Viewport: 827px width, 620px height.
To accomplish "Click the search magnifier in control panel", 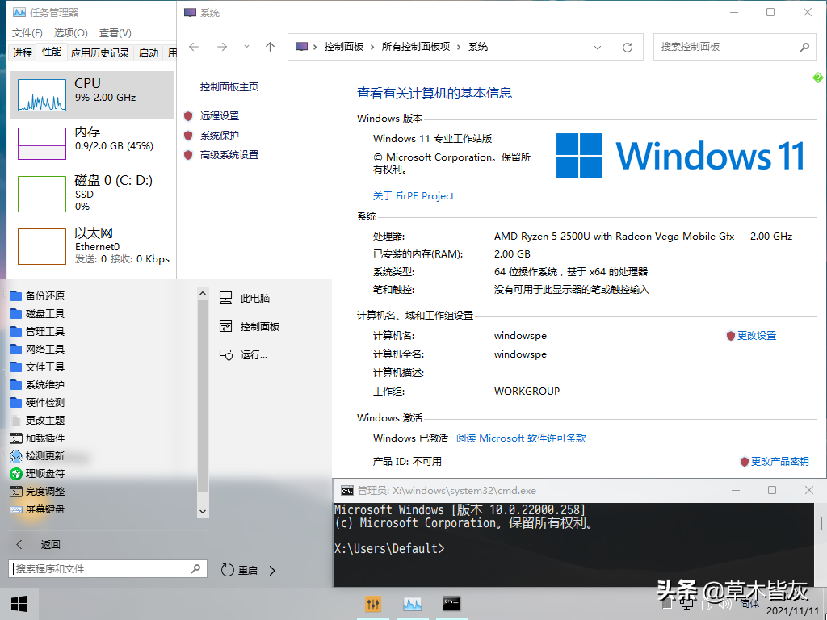I will [x=804, y=47].
